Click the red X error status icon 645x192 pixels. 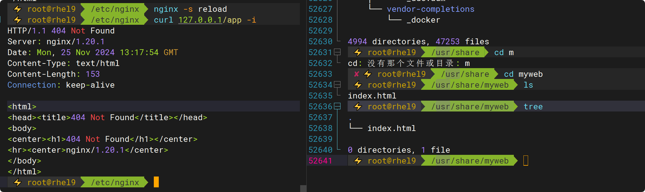357,74
